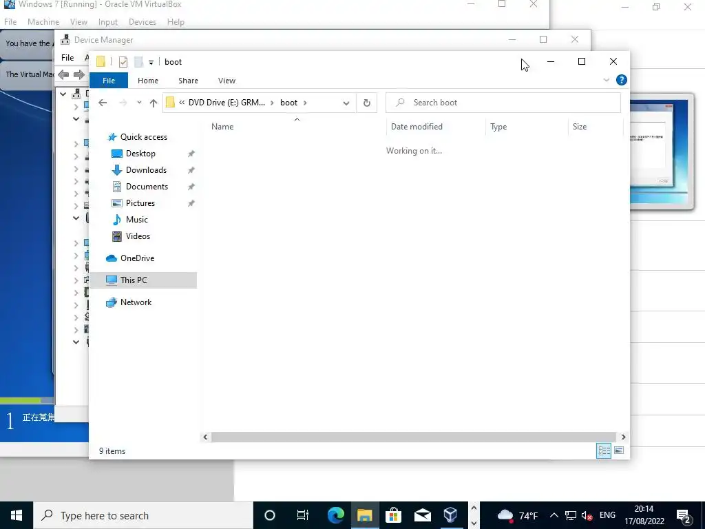Open the File tab in Explorer ribbon

coord(109,81)
